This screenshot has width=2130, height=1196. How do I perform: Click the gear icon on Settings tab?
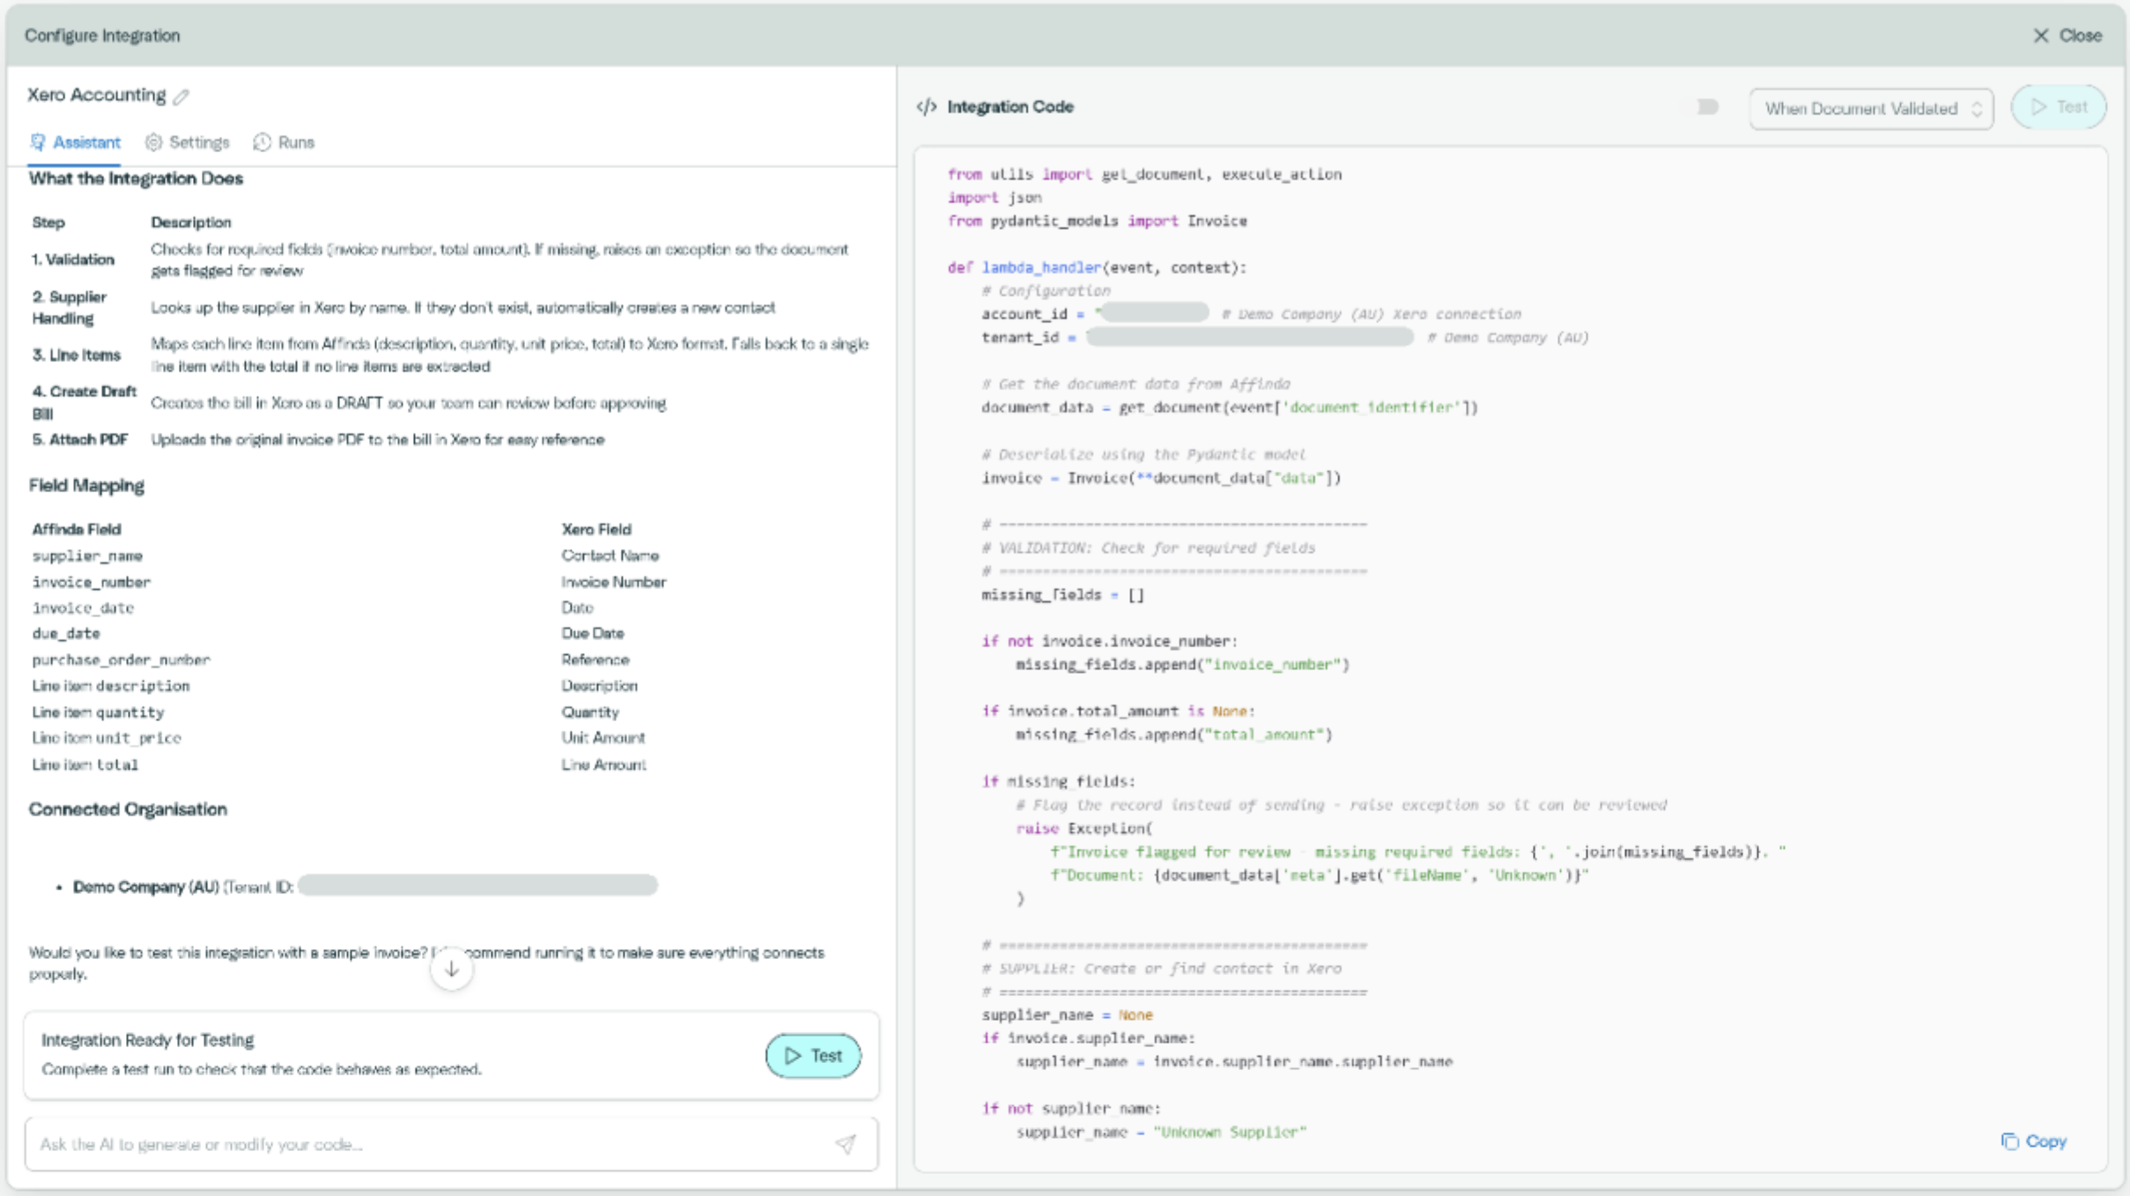pos(153,142)
